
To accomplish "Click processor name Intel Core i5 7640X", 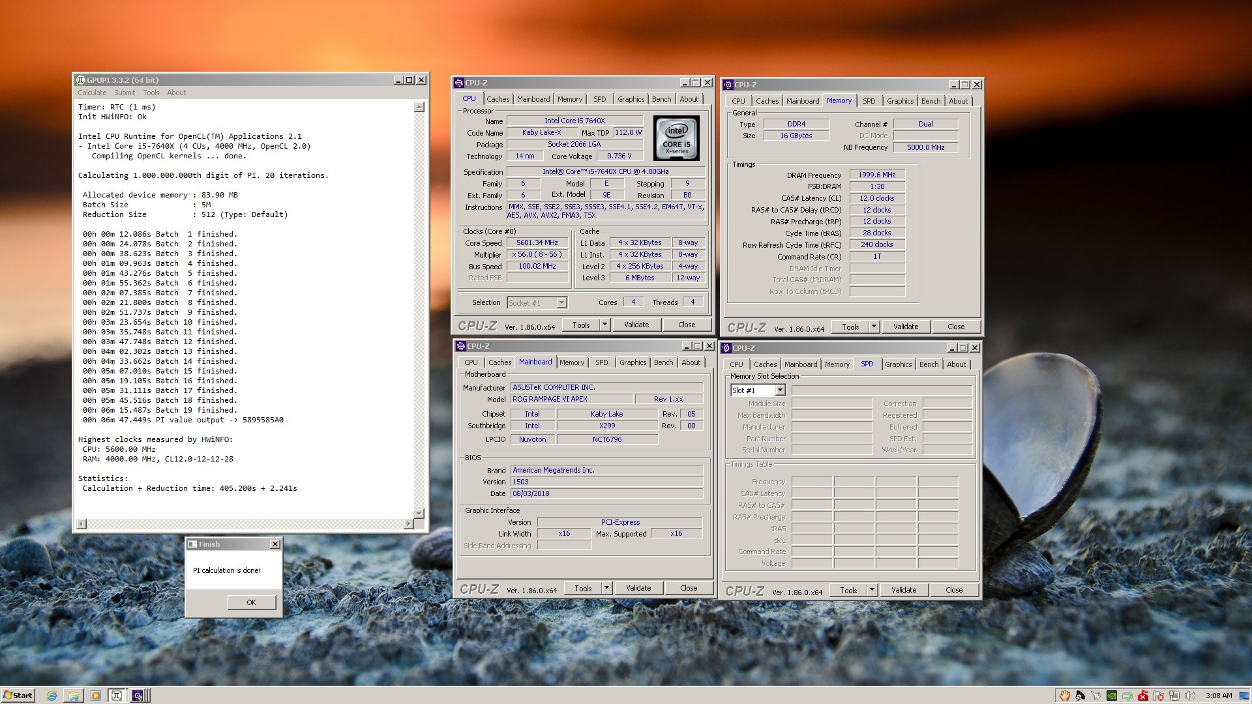I will (x=574, y=121).
